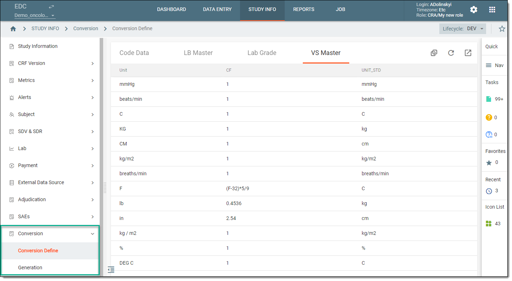Click the External Data Source icon
Screen dimensions: 512x281
(x=12, y=183)
